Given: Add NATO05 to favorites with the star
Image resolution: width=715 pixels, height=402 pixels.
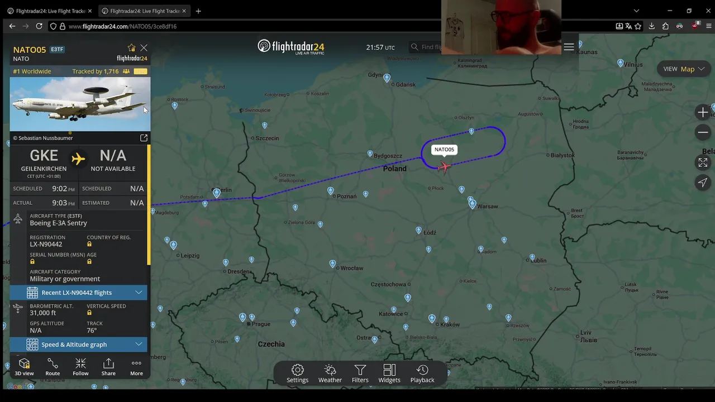Looking at the screenshot, I should coord(131,48).
